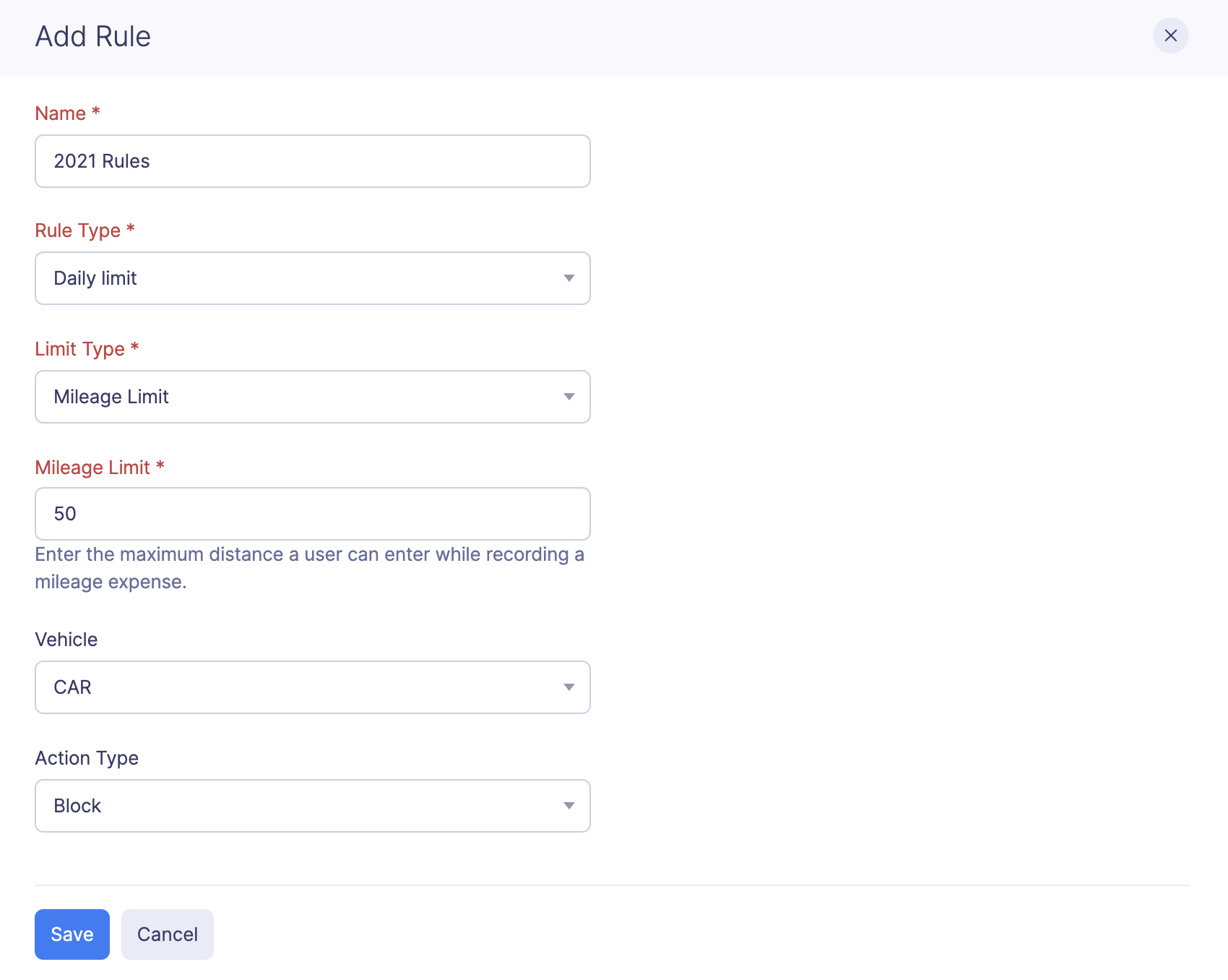Click the red 'Mileage Limit' field label

[x=92, y=468]
